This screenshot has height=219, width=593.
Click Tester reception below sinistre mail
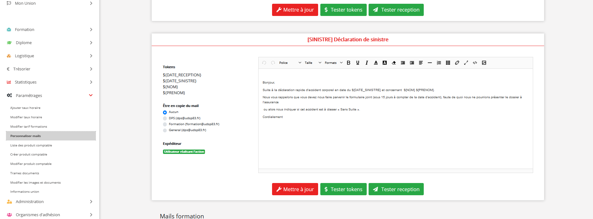click(x=396, y=189)
